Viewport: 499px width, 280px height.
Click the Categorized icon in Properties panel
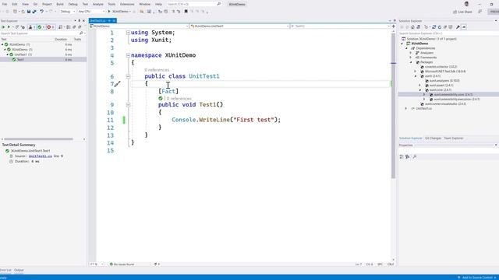coord(402,156)
